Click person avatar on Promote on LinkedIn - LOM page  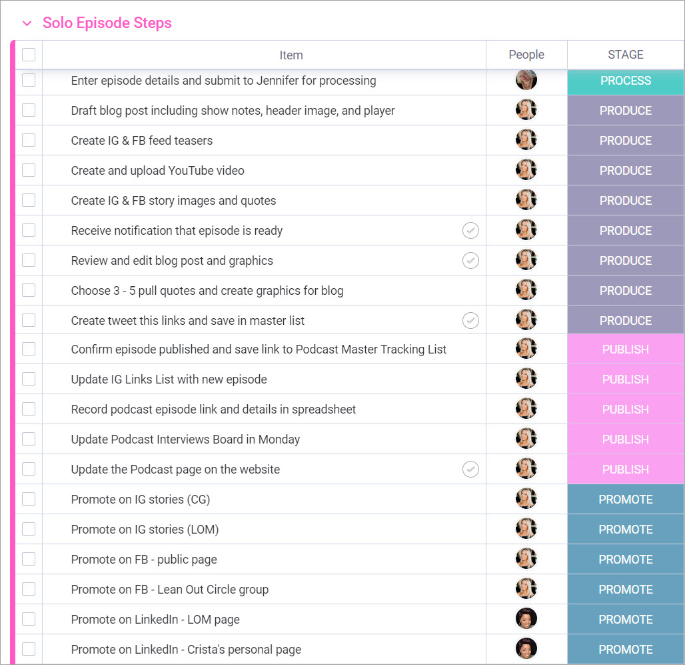(526, 619)
